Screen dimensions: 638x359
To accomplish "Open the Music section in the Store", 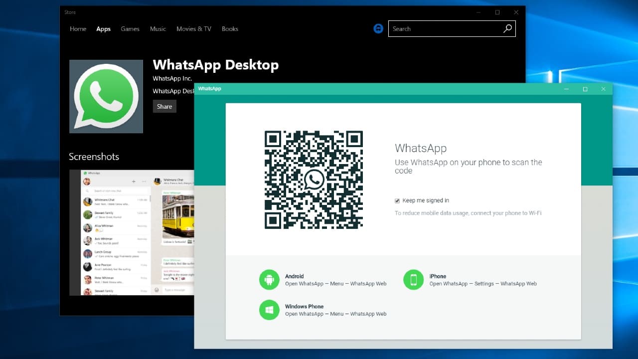I will pyautogui.click(x=158, y=29).
